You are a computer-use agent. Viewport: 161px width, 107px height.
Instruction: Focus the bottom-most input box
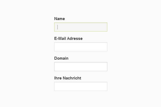80,86
